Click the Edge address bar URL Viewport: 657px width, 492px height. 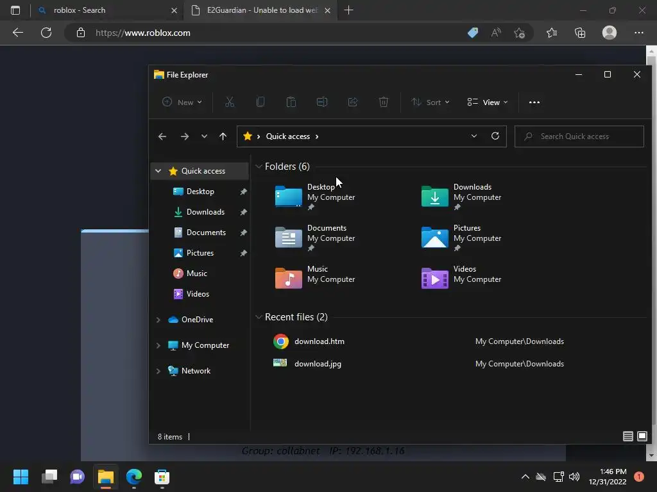pyautogui.click(x=143, y=33)
